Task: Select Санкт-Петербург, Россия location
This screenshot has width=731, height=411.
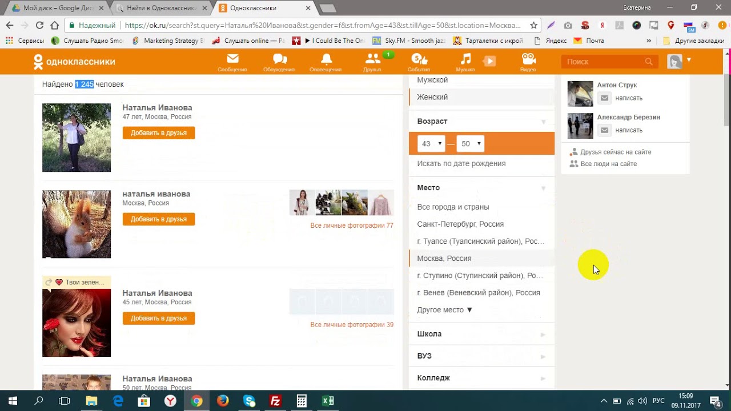Action: [x=460, y=224]
